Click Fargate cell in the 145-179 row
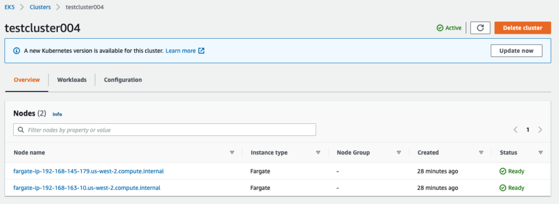The height and width of the screenshot is (204, 559). point(260,171)
